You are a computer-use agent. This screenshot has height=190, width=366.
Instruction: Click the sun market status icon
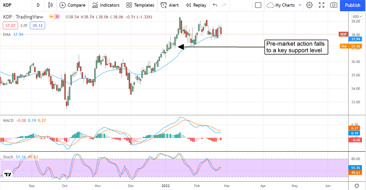[x=51, y=16]
